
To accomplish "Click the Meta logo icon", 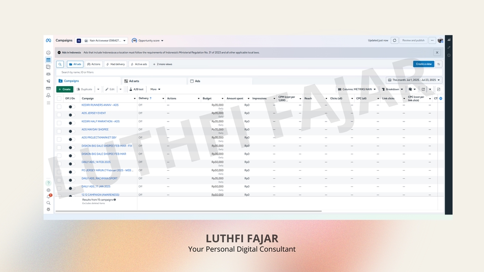I will (x=48, y=40).
